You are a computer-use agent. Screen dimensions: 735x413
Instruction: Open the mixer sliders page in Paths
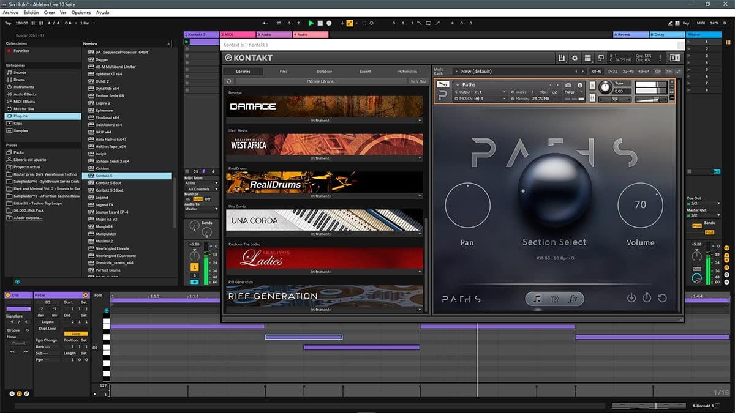[555, 299]
